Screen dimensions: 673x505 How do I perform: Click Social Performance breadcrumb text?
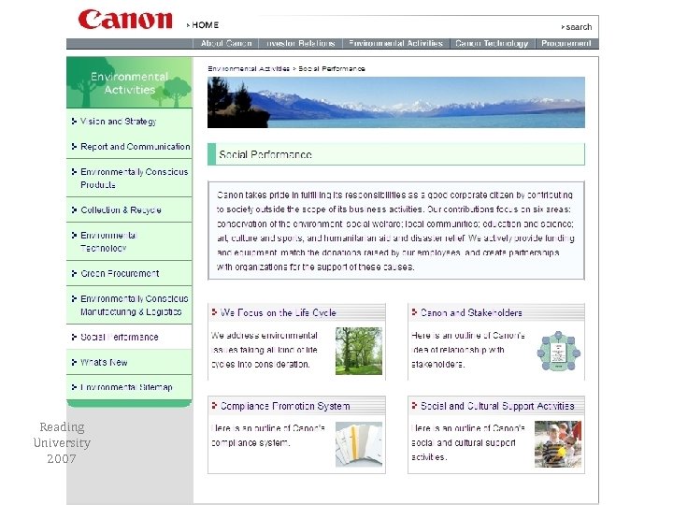pos(332,68)
